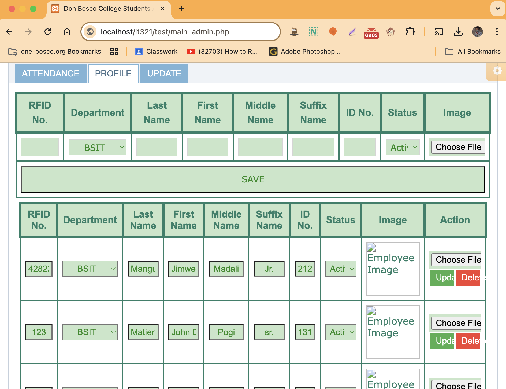
Task: Click the settings gear icon on page
Action: (x=497, y=71)
